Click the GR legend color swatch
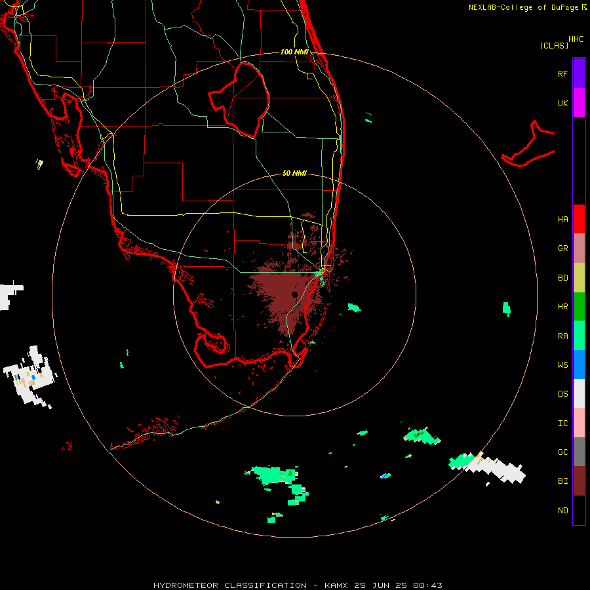The image size is (590, 590). tap(579, 248)
